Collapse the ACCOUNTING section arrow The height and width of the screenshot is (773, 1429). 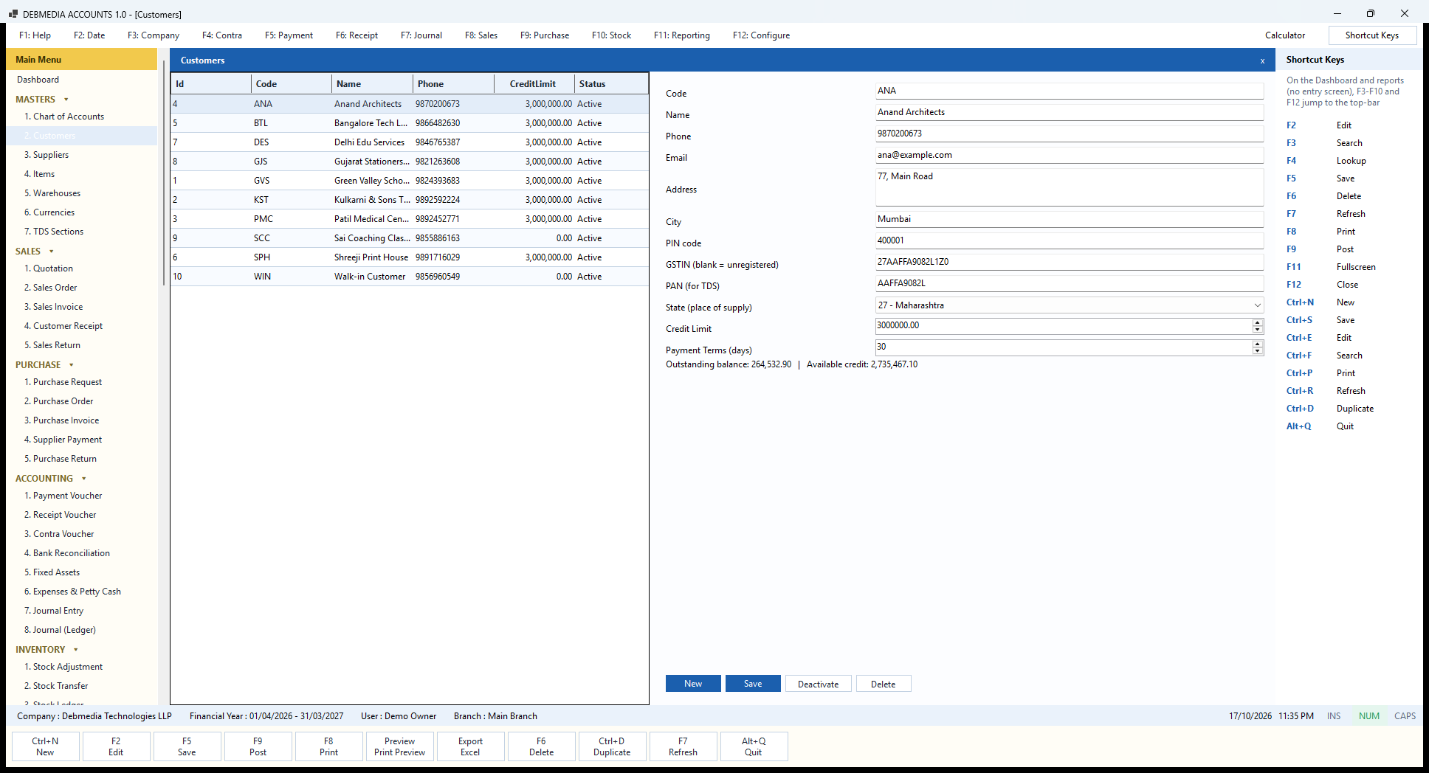tap(84, 479)
